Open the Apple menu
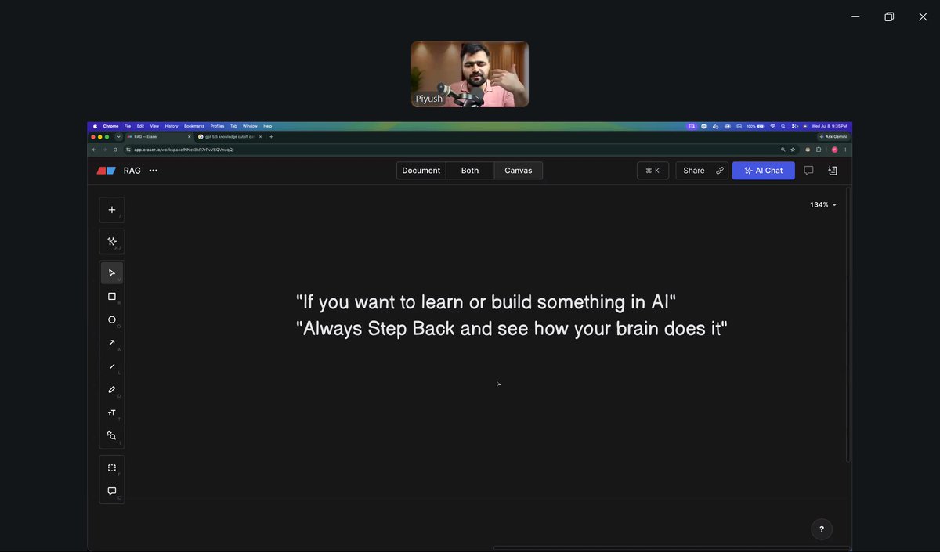Image resolution: width=940 pixels, height=552 pixels. 96,126
